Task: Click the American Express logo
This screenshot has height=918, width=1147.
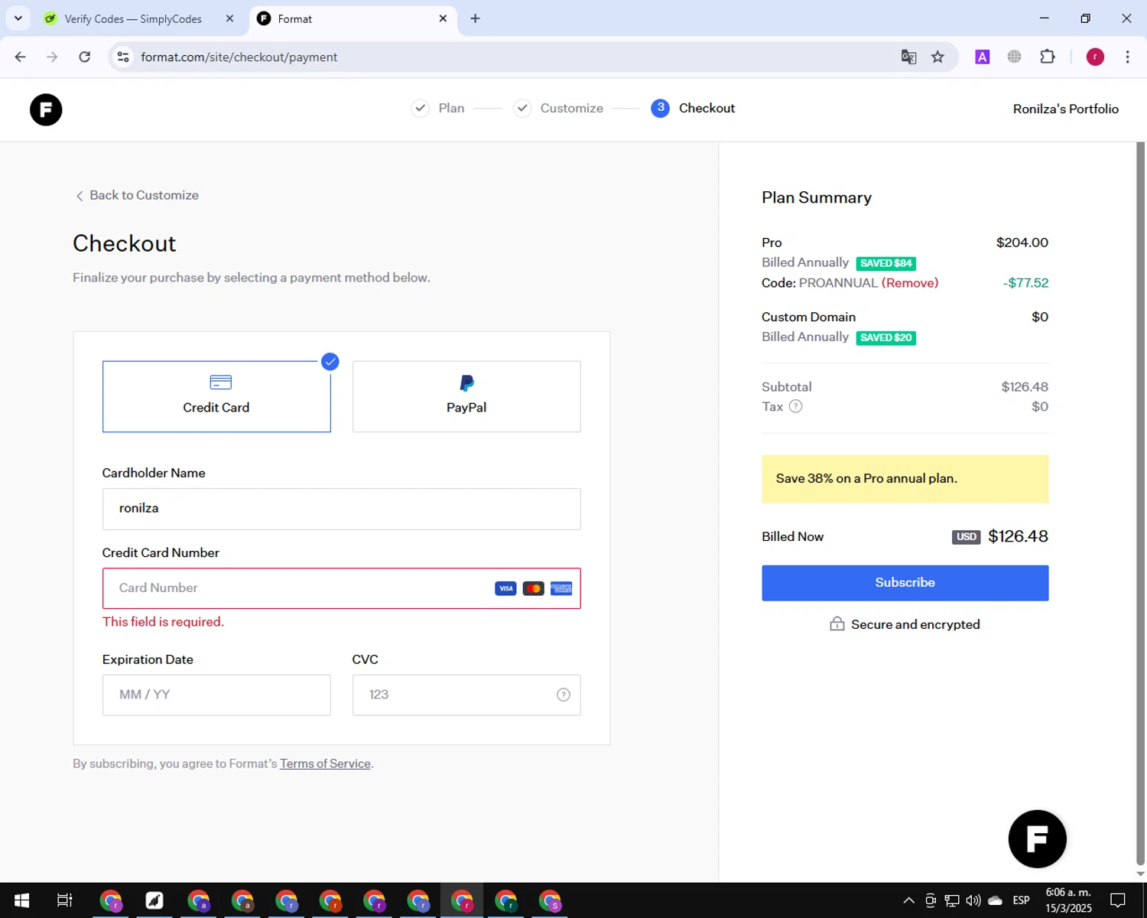Action: [561, 588]
